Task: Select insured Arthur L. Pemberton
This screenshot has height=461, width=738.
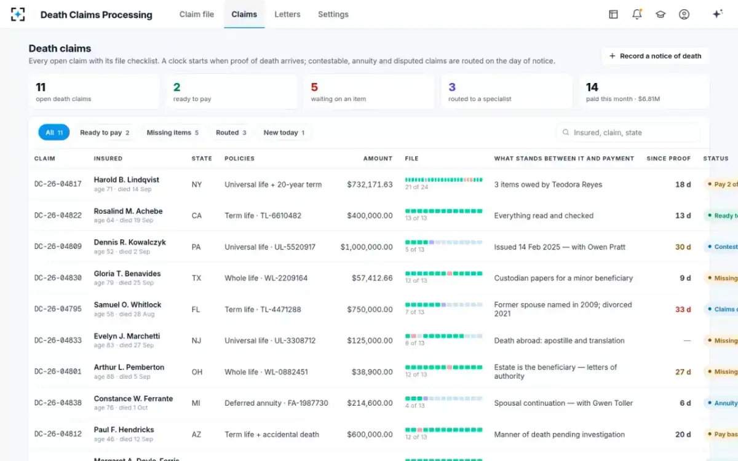Action: tap(129, 367)
